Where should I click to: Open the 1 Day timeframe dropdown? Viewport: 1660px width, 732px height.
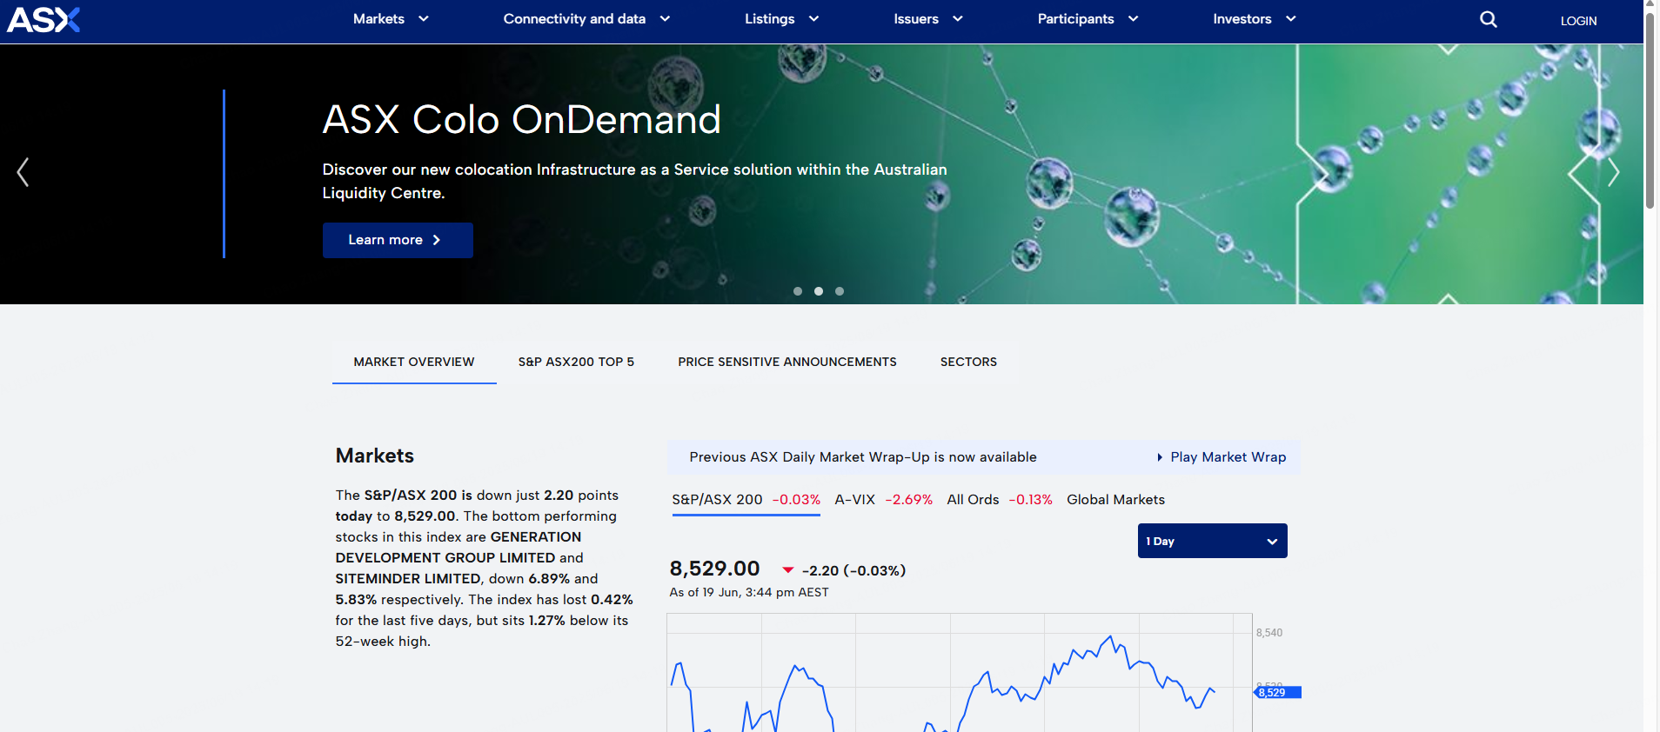pyautogui.click(x=1212, y=541)
